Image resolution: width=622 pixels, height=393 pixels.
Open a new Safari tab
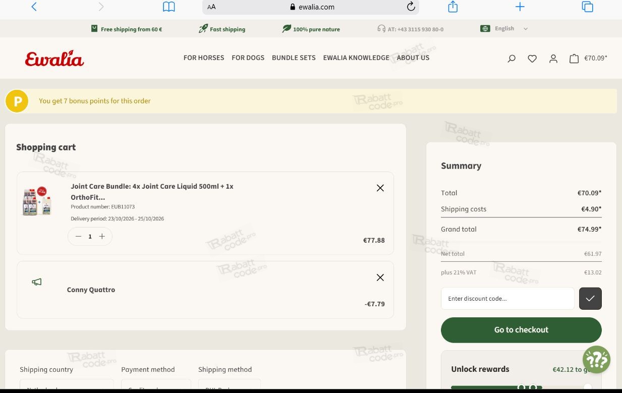point(520,7)
